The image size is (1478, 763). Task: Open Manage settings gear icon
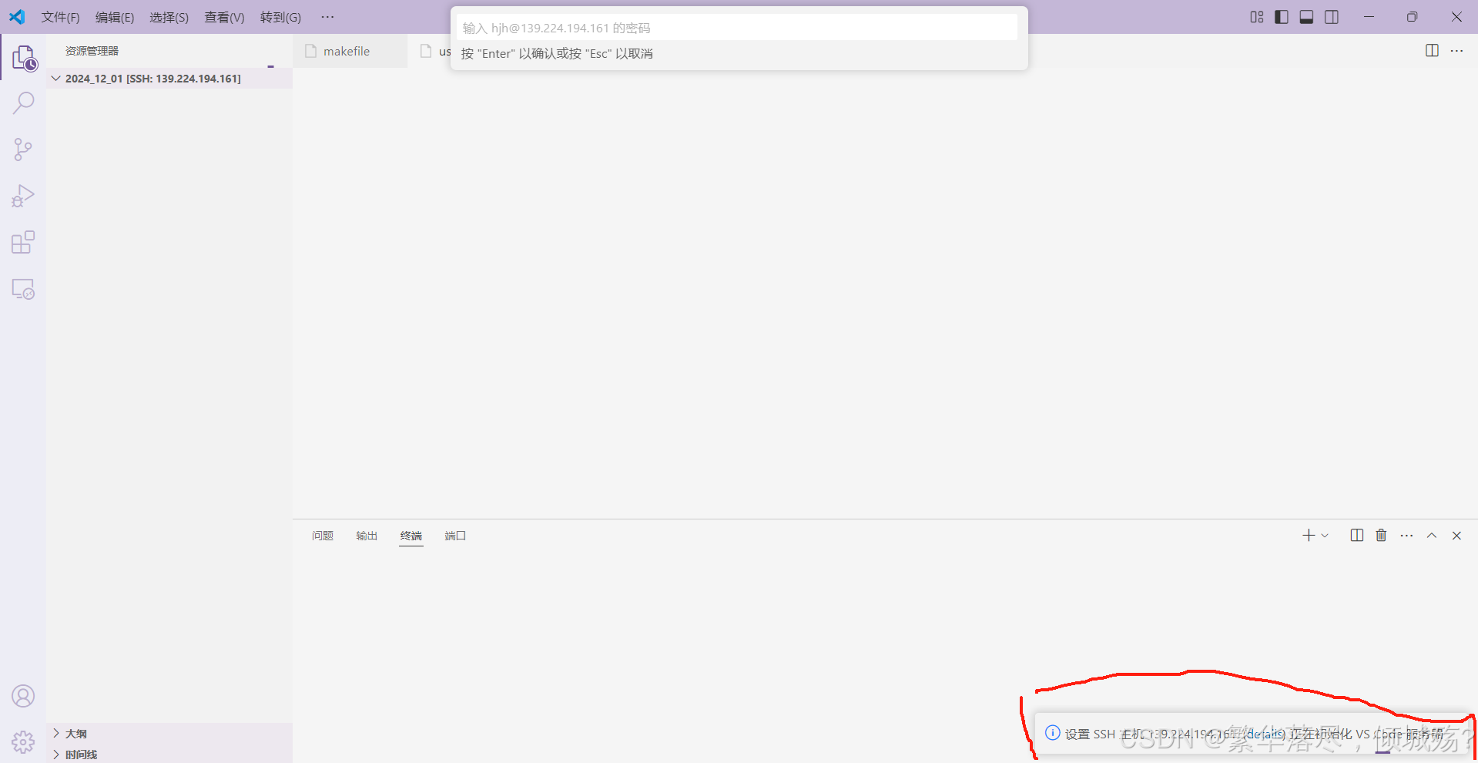[x=23, y=741]
